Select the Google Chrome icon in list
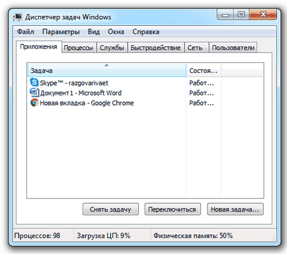The image size is (287, 254). coord(34,103)
